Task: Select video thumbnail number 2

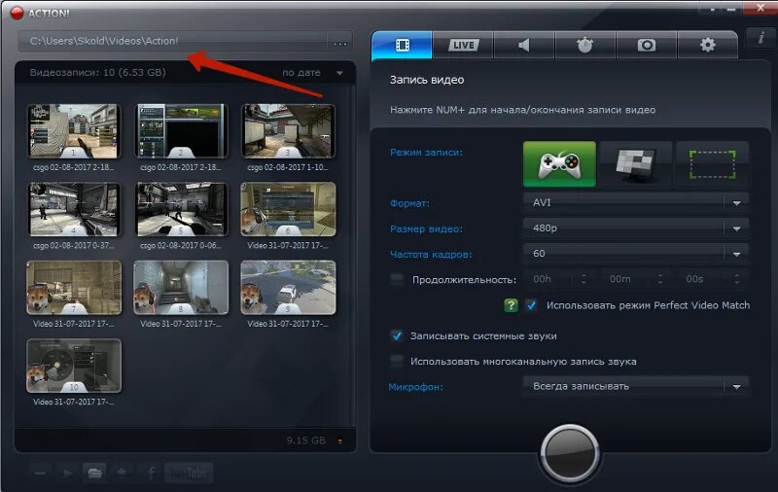Action: click(181, 131)
